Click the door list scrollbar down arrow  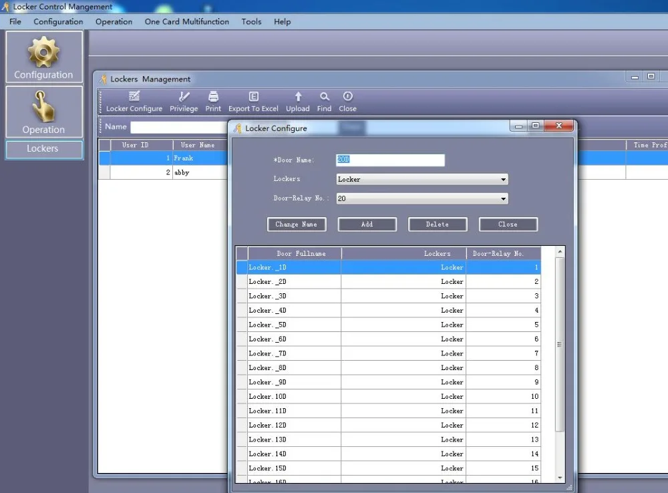(560, 478)
